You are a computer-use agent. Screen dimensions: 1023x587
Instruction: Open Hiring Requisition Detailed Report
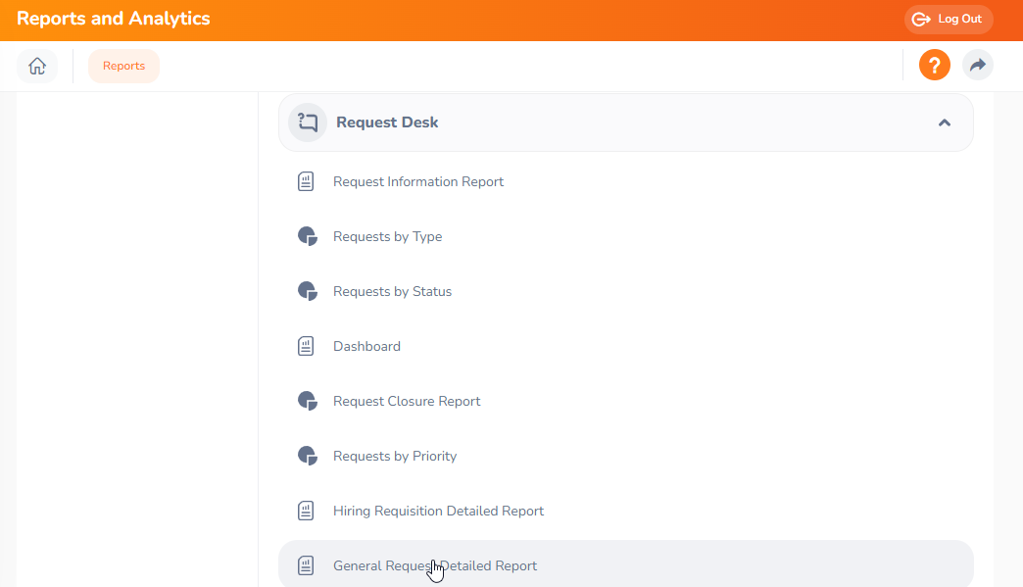pyautogui.click(x=438, y=511)
